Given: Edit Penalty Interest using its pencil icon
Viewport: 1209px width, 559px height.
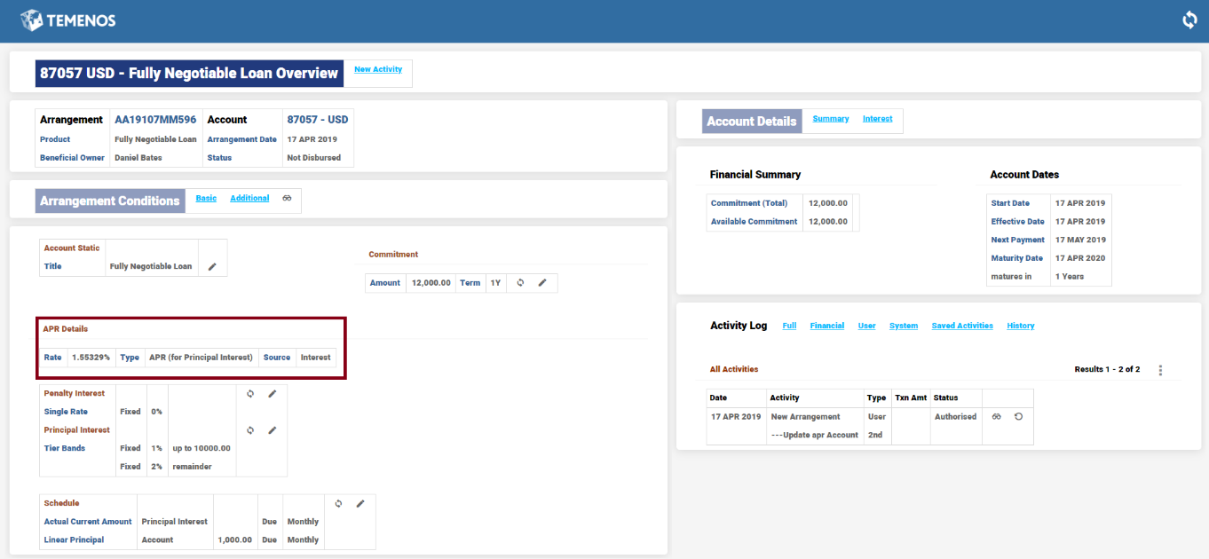Looking at the screenshot, I should coord(273,394).
